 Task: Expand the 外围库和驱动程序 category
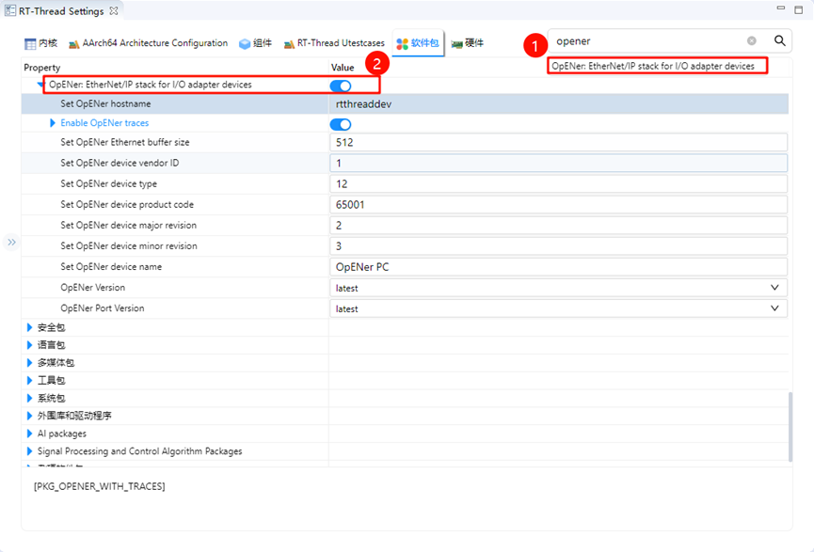(x=29, y=416)
